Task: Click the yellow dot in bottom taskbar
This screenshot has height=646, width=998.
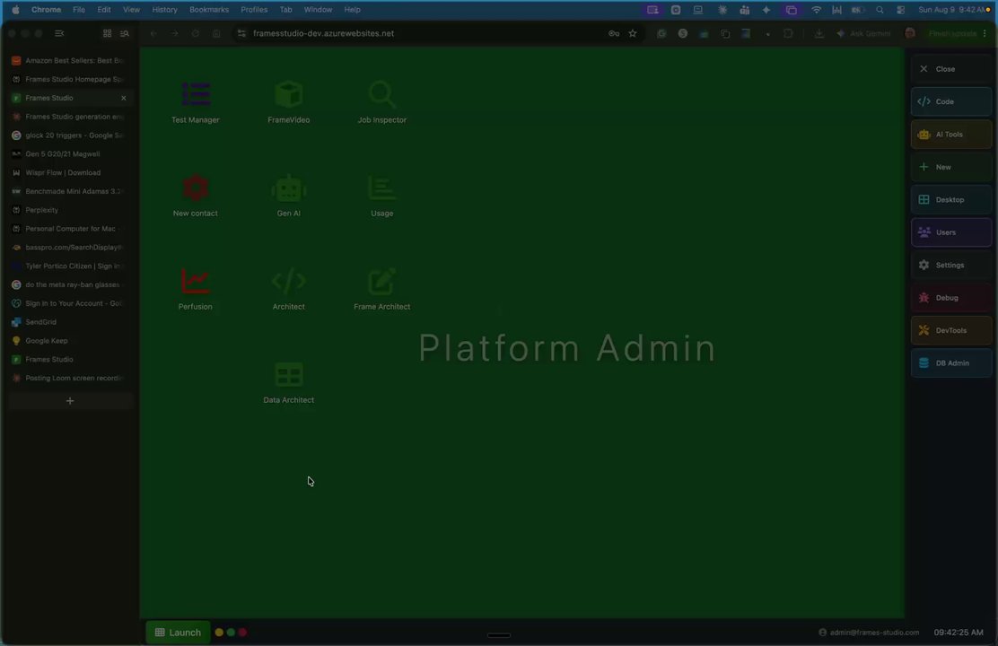Action: click(219, 632)
